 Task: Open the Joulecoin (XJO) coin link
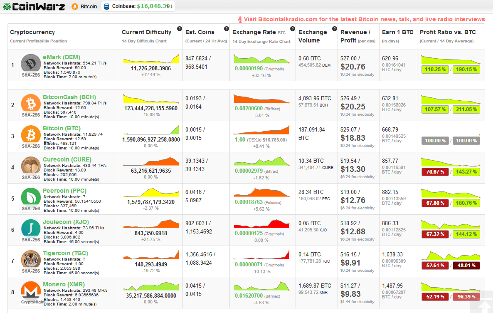66,222
